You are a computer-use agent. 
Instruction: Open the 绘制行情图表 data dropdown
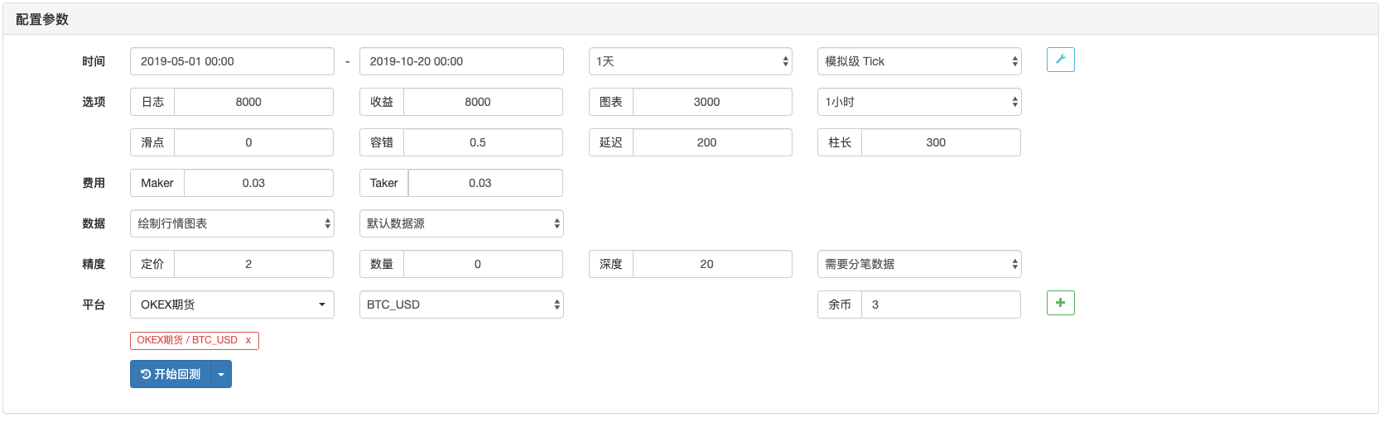point(232,223)
